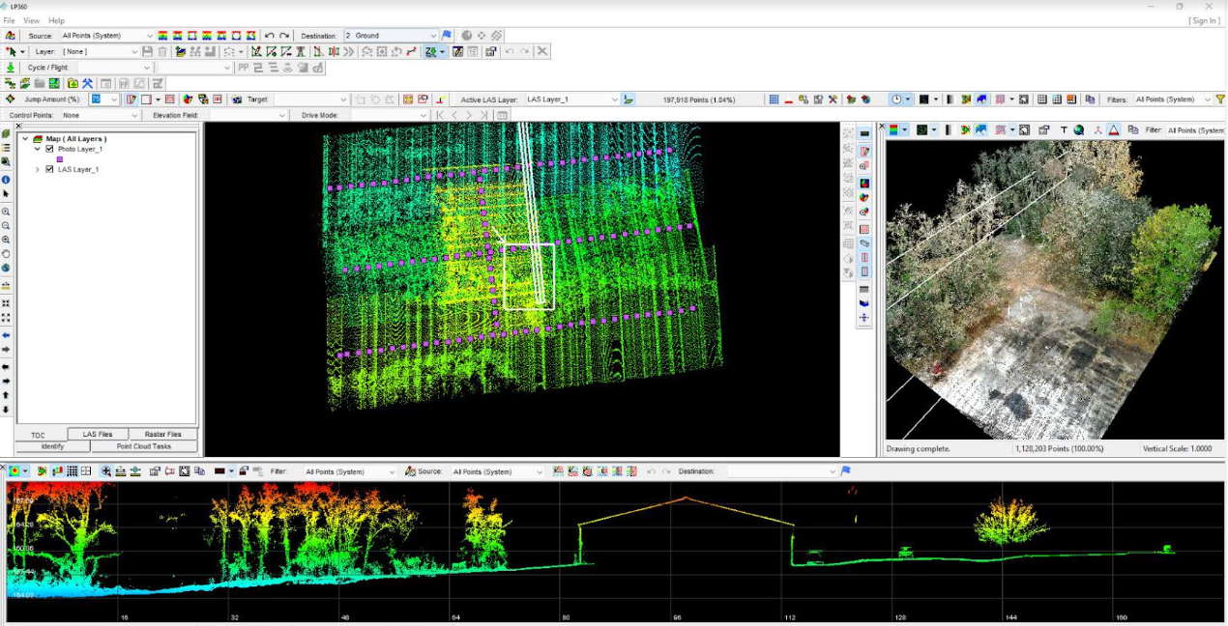Open the Active LAS Layer dropdown
This screenshot has width=1228, height=626.
(613, 100)
